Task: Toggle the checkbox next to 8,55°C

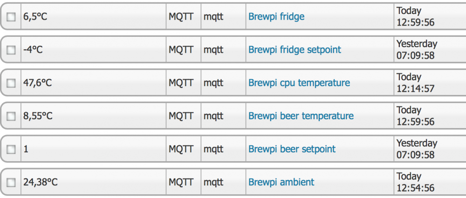Action: [x=11, y=116]
